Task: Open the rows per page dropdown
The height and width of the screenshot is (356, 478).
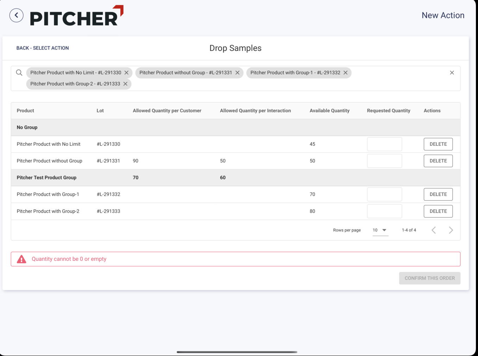Action: tap(380, 230)
